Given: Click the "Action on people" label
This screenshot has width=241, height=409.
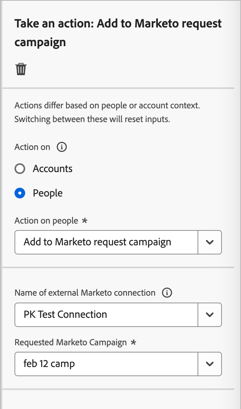Looking at the screenshot, I should 46,221.
